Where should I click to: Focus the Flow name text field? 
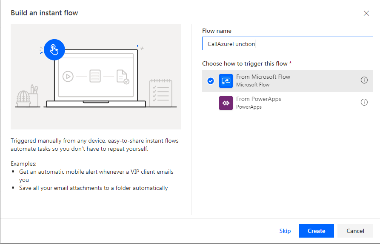[x=287, y=44]
